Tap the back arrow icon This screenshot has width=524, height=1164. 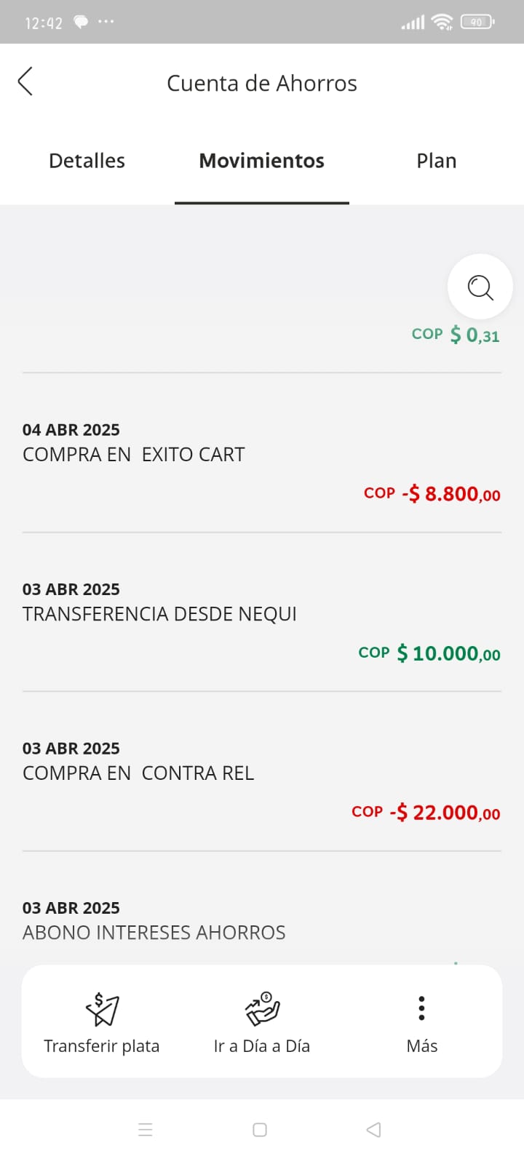click(x=25, y=81)
